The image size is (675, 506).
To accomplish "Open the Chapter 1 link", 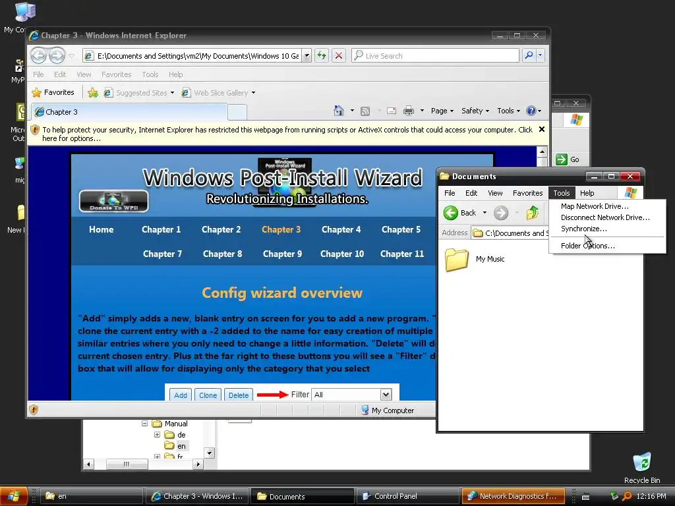I will click(x=161, y=229).
